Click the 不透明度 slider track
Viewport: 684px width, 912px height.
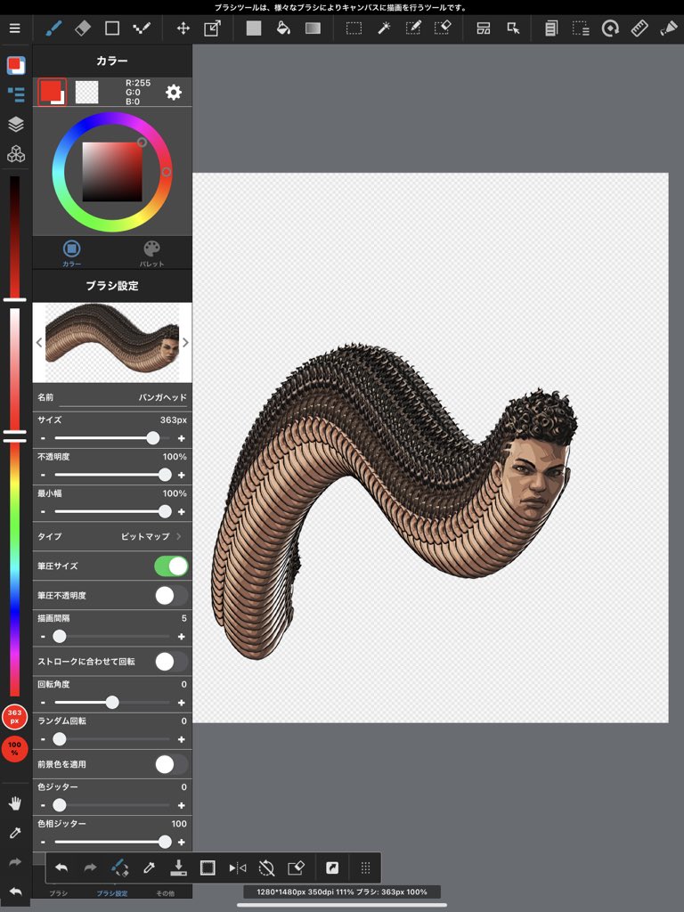pos(107,475)
